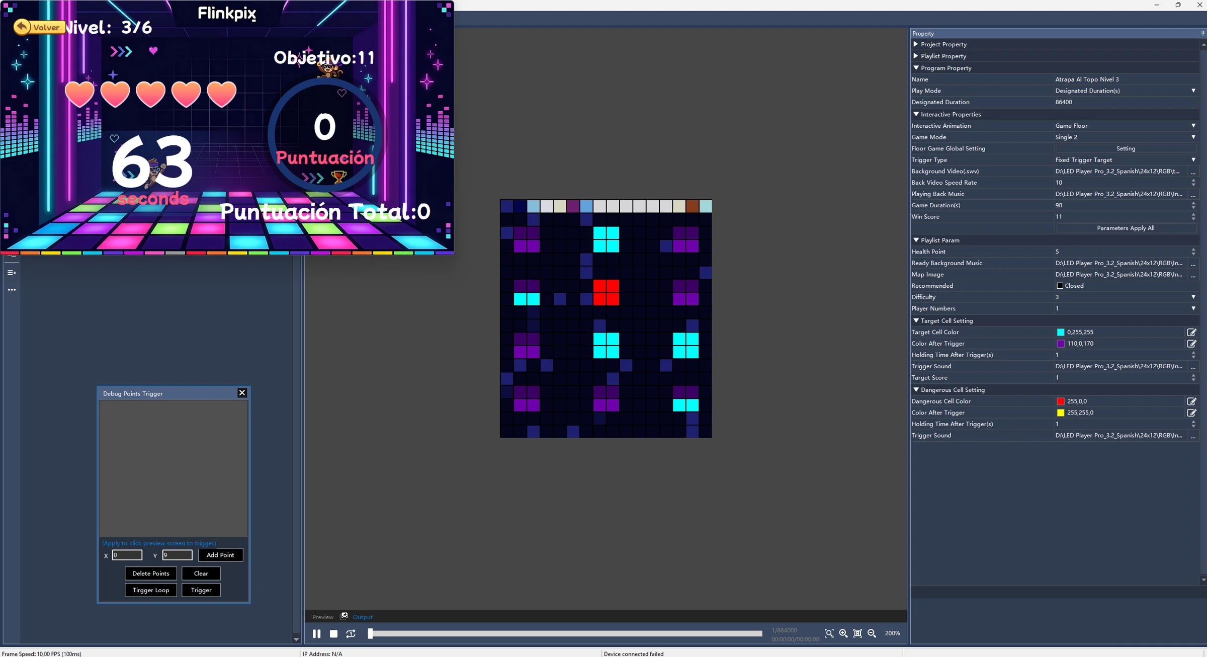This screenshot has height=657, width=1207.
Task: Browse Map Image file with ellipsis button
Action: pos(1193,275)
